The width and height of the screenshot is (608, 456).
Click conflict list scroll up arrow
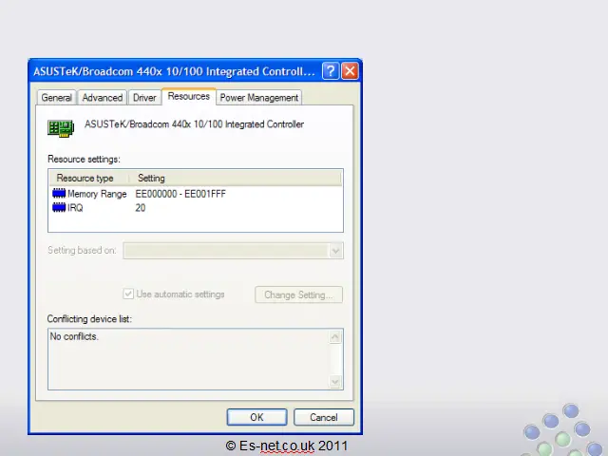[335, 337]
